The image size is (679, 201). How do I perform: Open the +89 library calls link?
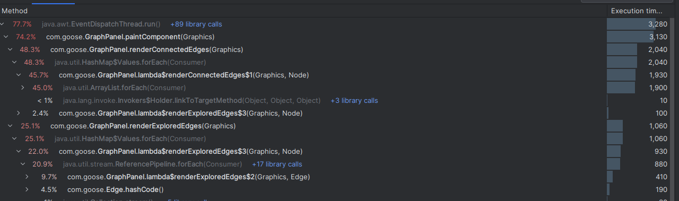[x=196, y=24]
